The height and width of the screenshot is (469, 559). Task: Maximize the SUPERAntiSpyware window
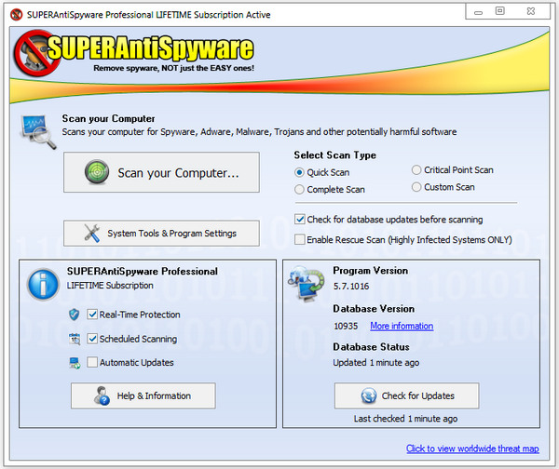point(500,11)
